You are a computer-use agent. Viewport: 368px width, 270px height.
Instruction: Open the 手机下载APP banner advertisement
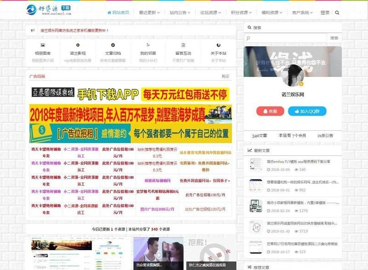point(131,95)
